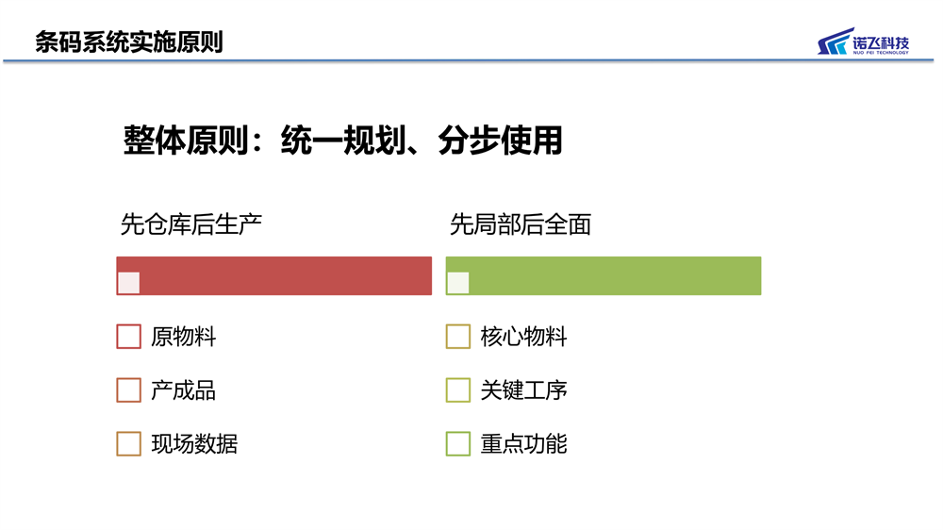943x530 pixels.
Task: Click the red 先仓库后生产 bar
Action: coord(274,275)
